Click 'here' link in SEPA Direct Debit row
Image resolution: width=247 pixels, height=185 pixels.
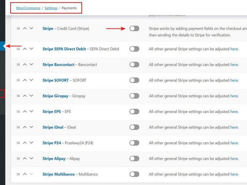click(x=234, y=49)
